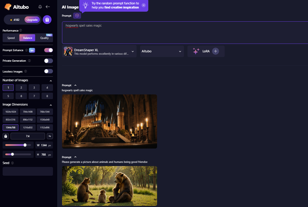Collapse sidebar with the left arrow icon
The height and width of the screenshot is (207, 308).
(48, 7)
